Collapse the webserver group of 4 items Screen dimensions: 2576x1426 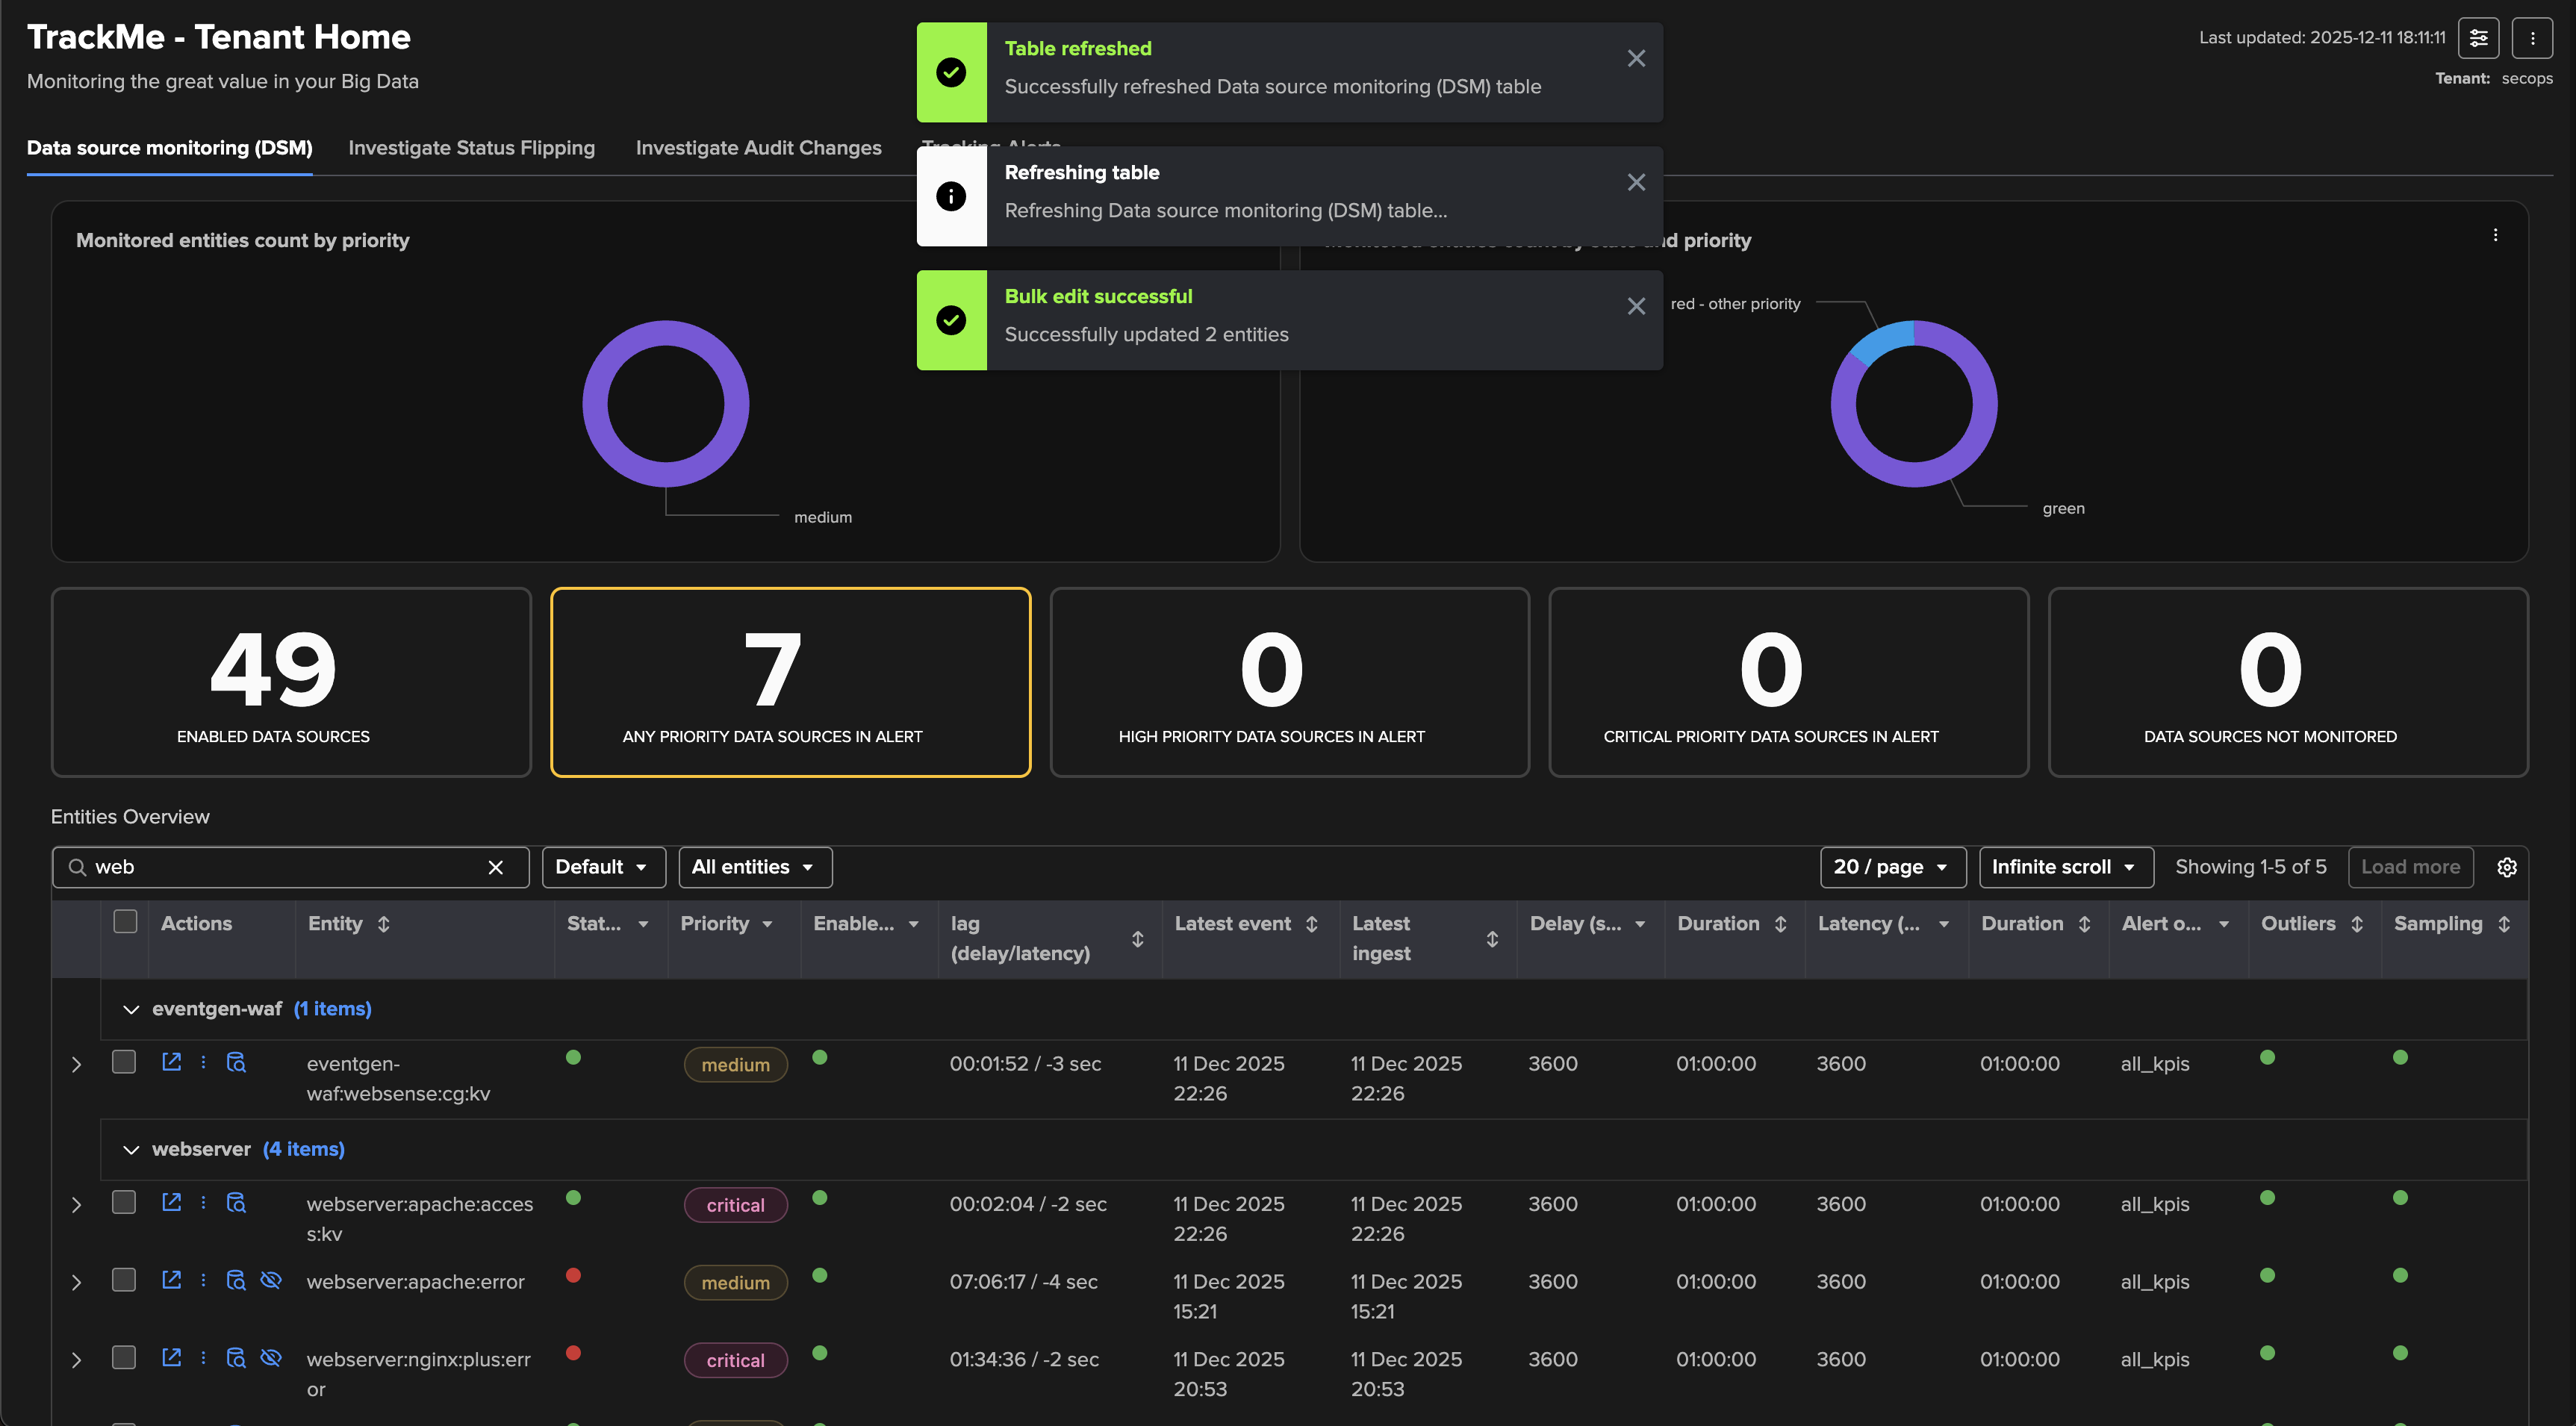click(131, 1150)
